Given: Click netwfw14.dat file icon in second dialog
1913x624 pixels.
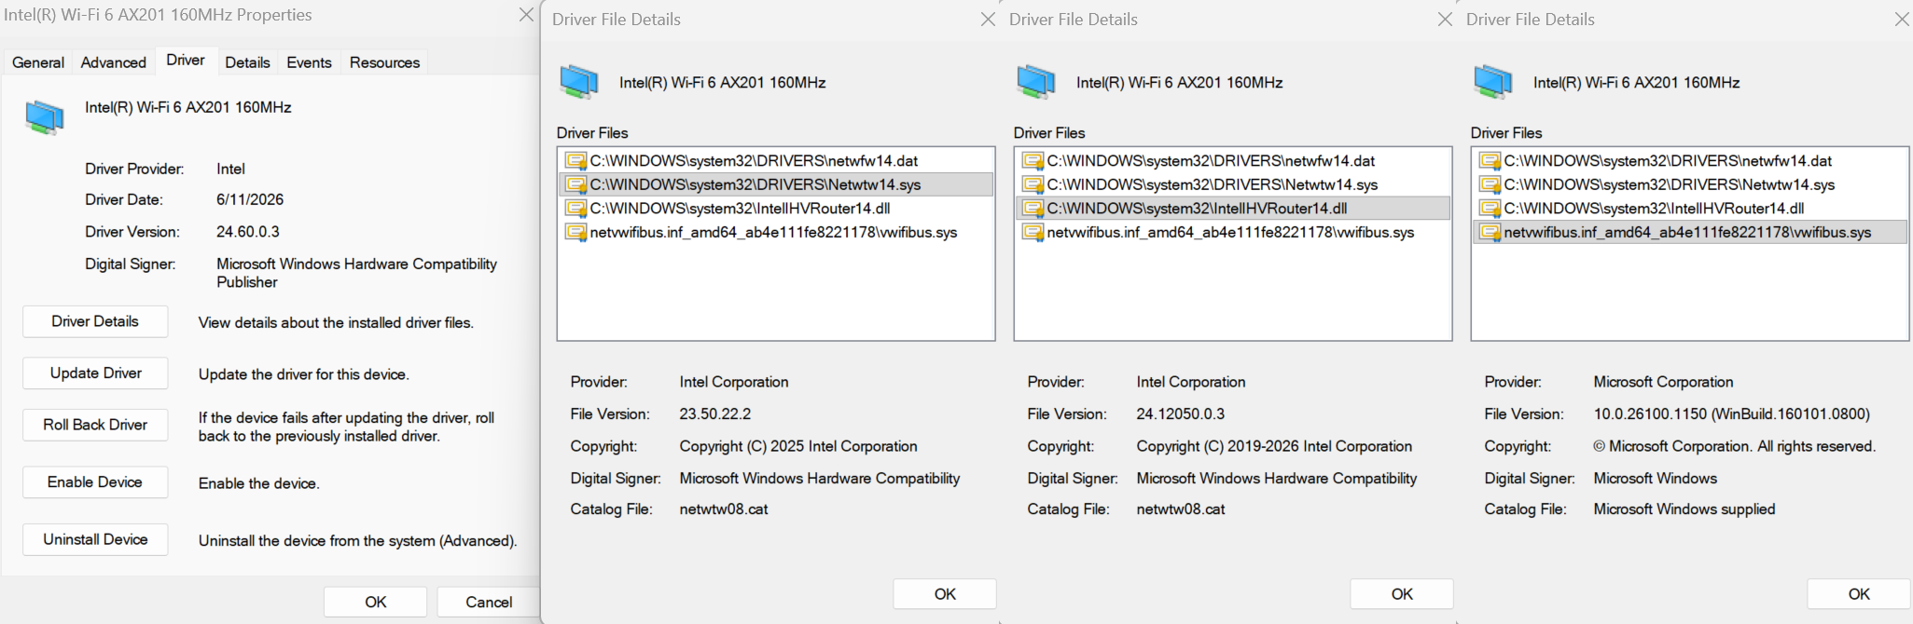Looking at the screenshot, I should (1033, 160).
